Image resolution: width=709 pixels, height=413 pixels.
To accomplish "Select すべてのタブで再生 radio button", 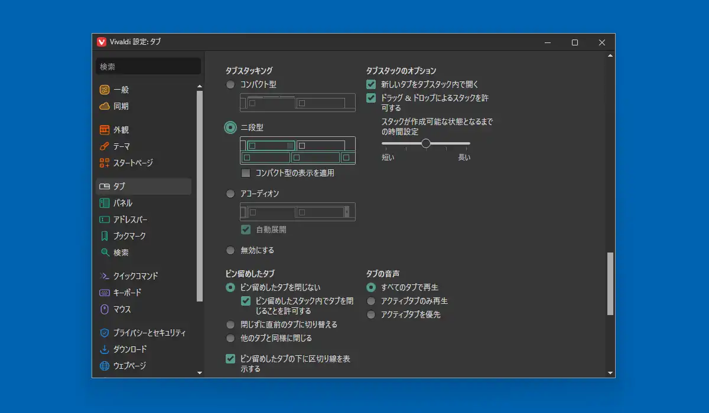I will click(371, 287).
